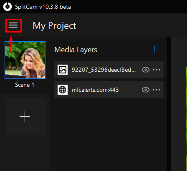Viewport: 187px width, 171px height.
Task: Select the Scene 1 thumbnail
Action: (25, 60)
